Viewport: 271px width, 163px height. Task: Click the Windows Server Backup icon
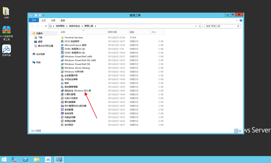(x=62, y=68)
